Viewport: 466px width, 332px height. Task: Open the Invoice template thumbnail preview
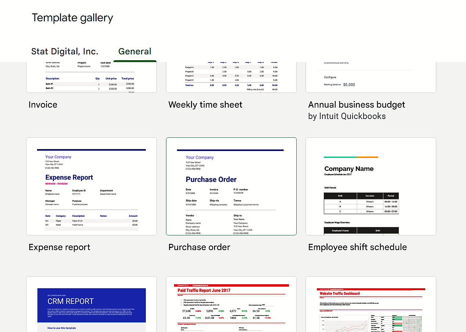click(x=91, y=77)
